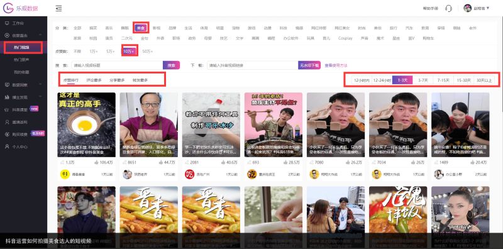Click the 乐观数据 logo icon
The image size is (503, 249).
tap(8, 8)
